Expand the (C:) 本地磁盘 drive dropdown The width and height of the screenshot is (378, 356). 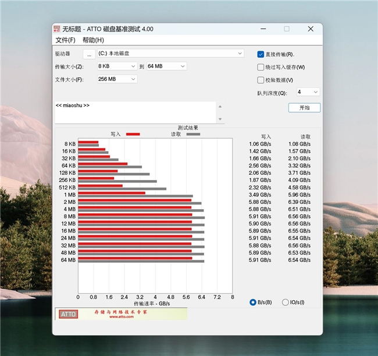[170, 54]
